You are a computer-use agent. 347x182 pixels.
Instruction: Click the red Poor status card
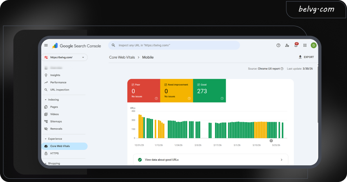144,91
